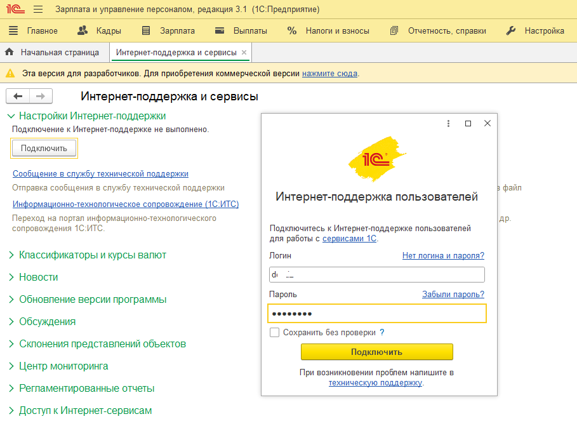
Task: Focus the Логин input field
Action: click(377, 275)
